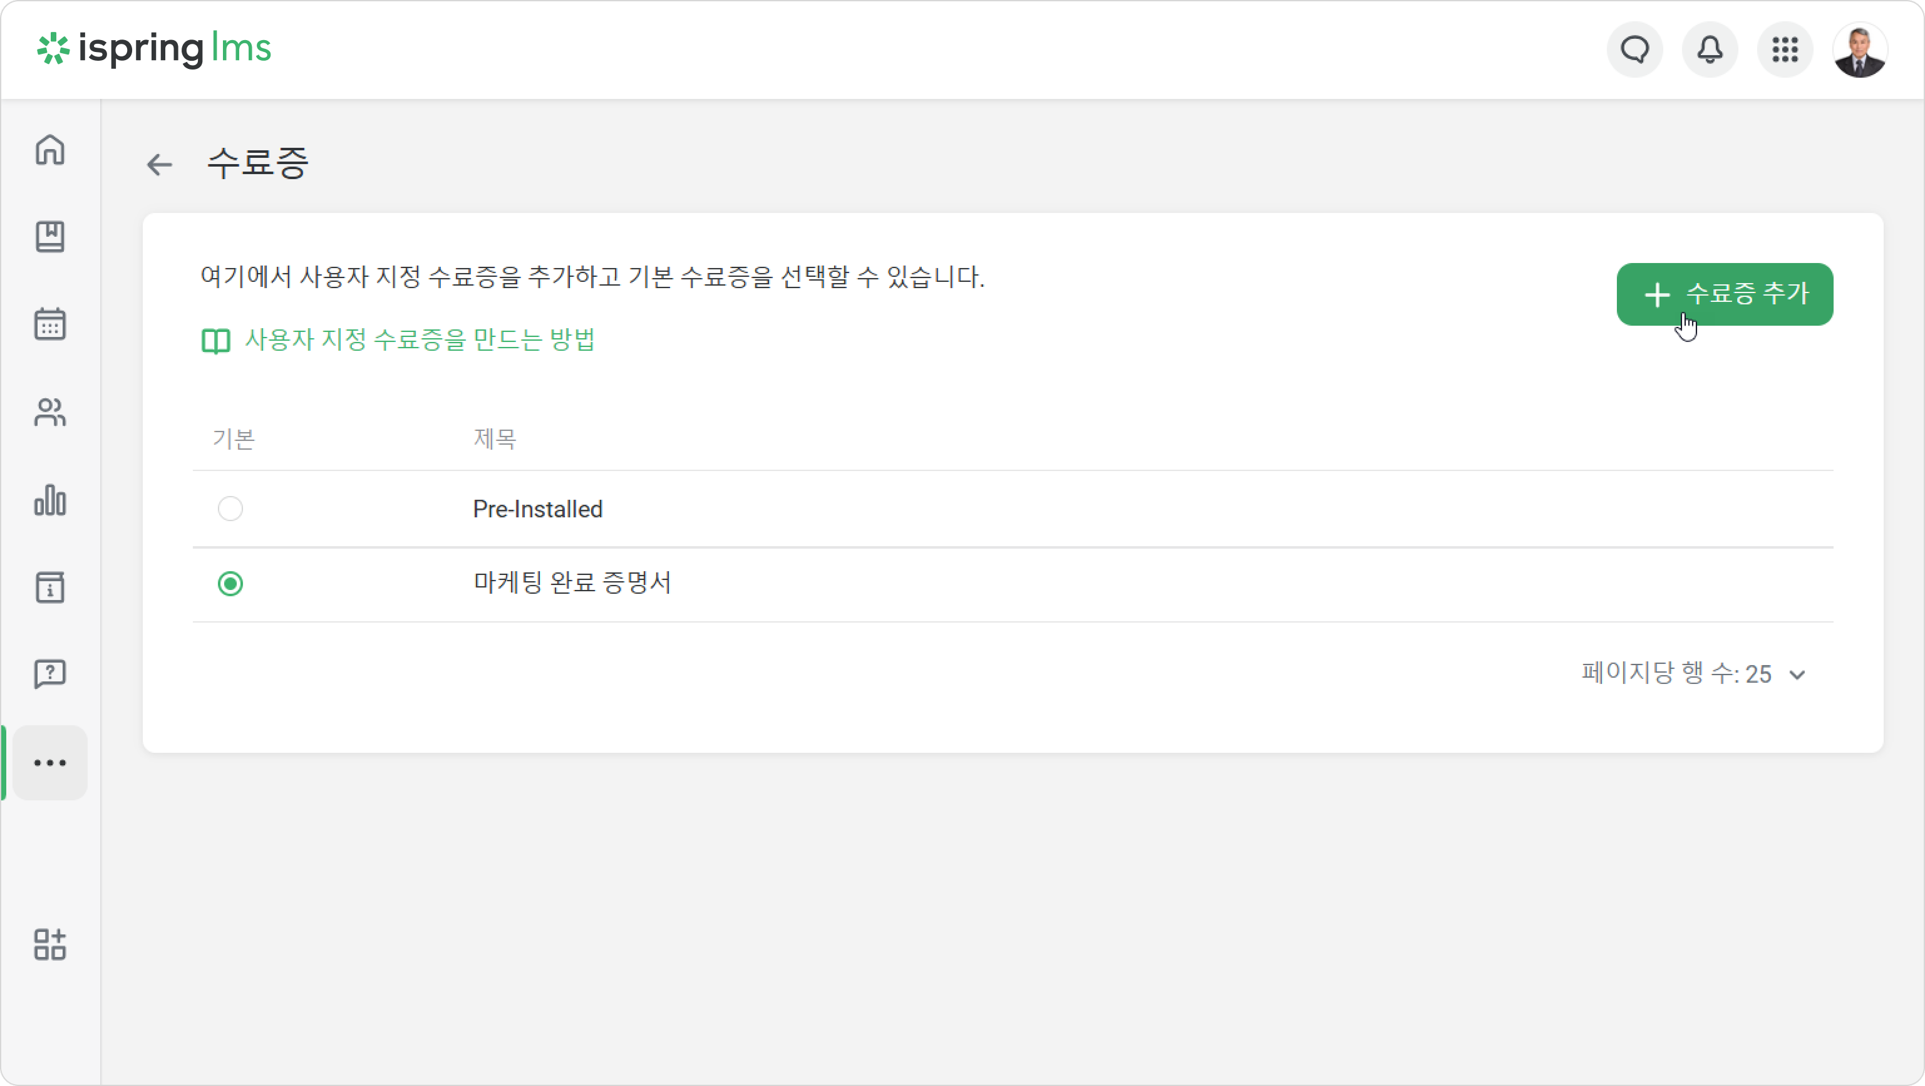1925x1086 pixels.
Task: Open the Home icon in sidebar
Action: (x=50, y=150)
